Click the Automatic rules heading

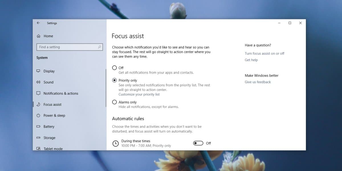tap(128, 119)
